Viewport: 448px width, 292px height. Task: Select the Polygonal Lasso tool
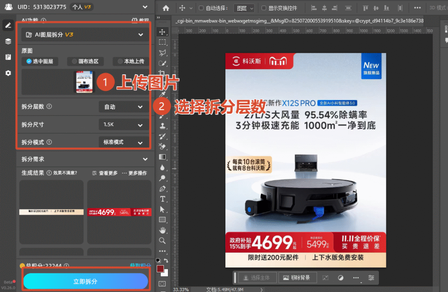click(x=162, y=53)
